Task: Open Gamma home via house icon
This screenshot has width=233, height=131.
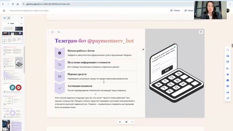Action: 4,11
